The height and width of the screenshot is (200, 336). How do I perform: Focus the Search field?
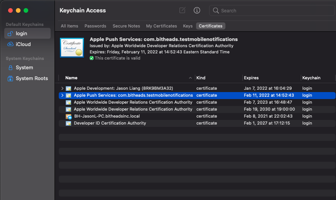pos(272,10)
